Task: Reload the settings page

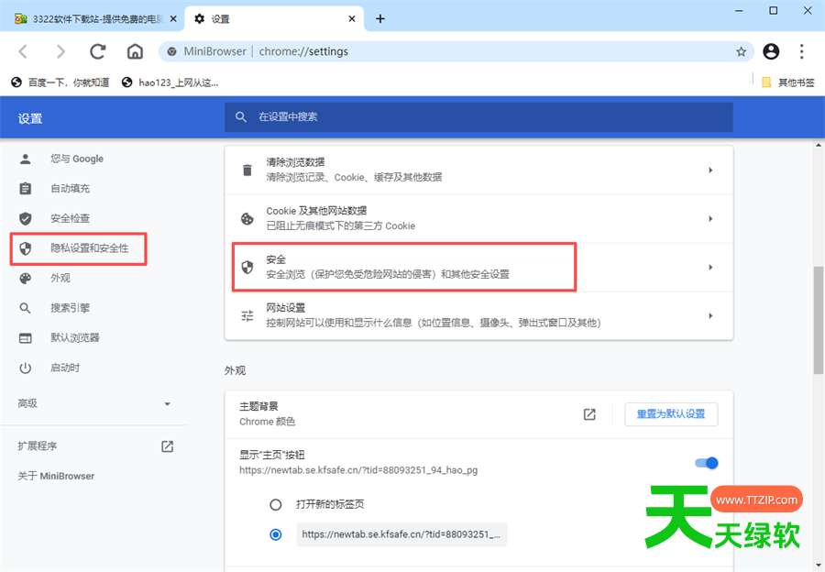Action: [98, 51]
